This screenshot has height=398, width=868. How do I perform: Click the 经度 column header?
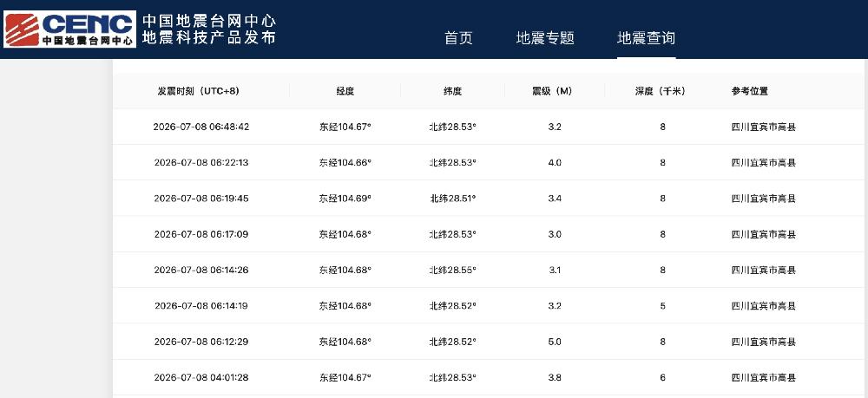[345, 91]
